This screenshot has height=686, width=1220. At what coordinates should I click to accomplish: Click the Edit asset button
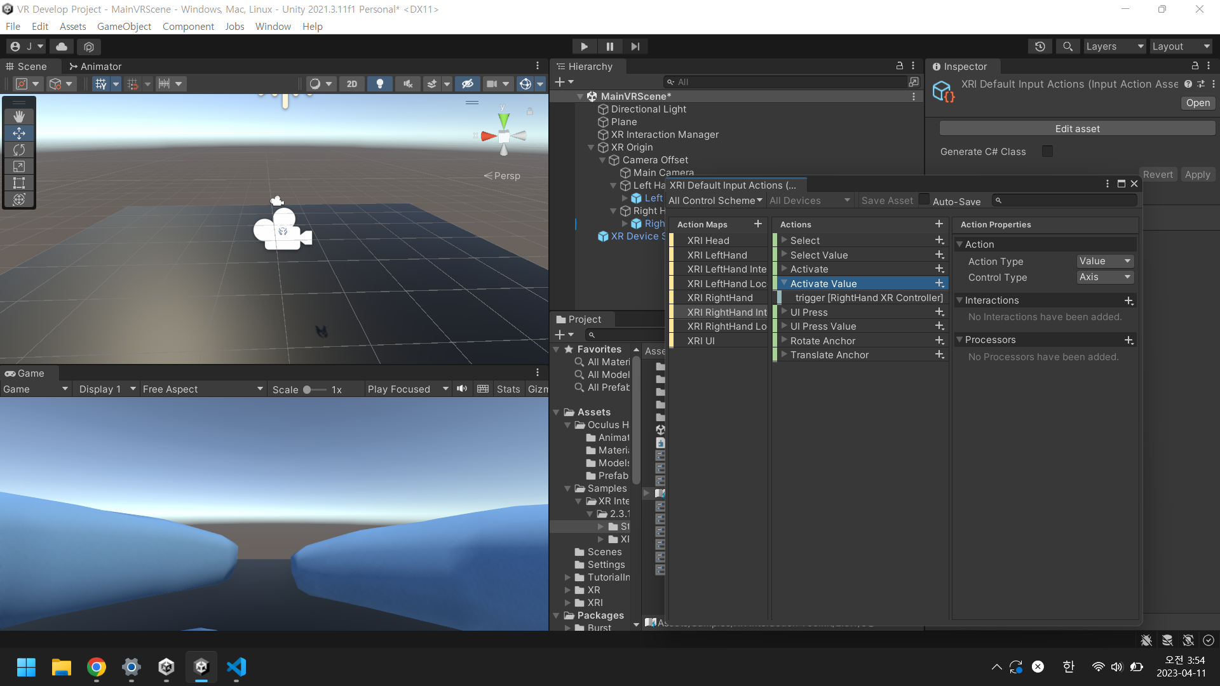[1077, 128]
